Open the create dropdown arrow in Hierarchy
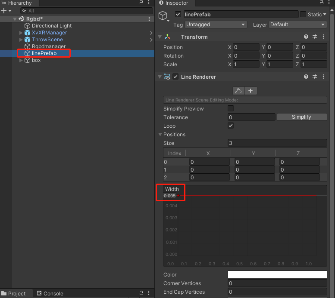335x298 pixels. (x=10, y=11)
